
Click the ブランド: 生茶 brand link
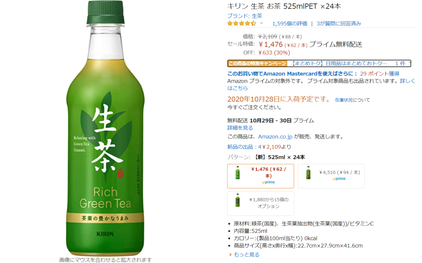[x=245, y=16]
